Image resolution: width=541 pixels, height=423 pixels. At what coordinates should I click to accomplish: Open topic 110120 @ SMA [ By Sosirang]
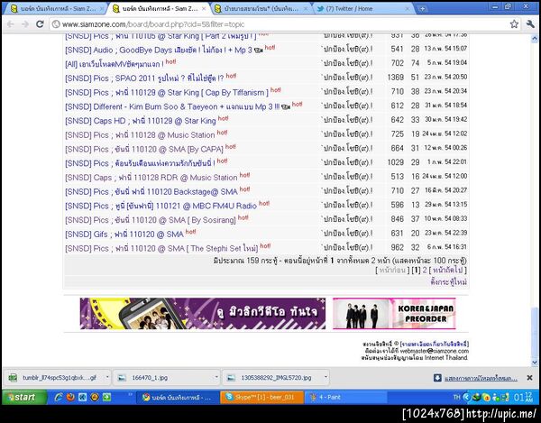pos(151,220)
